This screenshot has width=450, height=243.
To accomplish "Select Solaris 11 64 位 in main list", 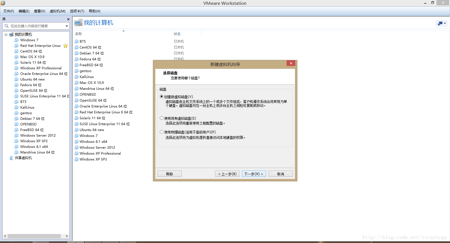I will [93, 118].
